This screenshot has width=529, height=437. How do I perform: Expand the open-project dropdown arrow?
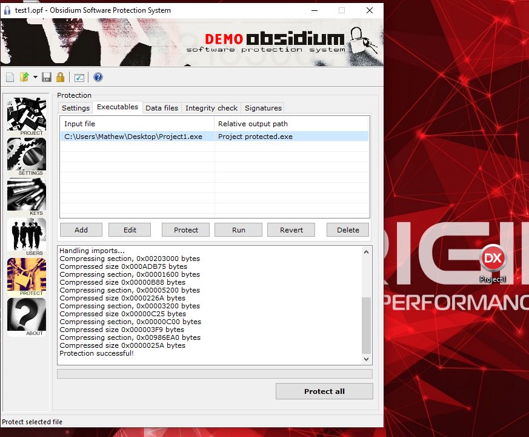click(x=35, y=78)
